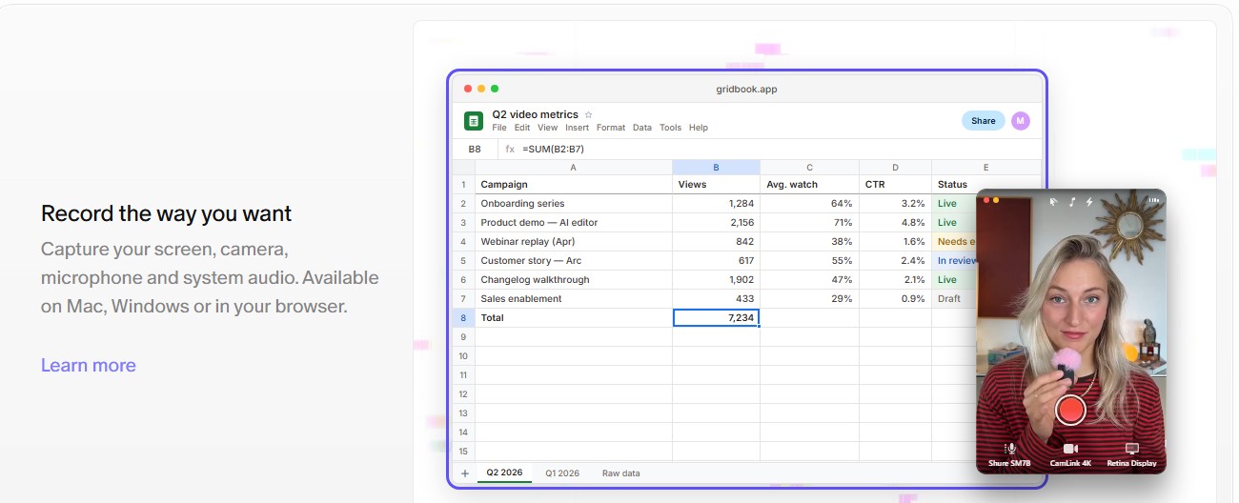The image size is (1239, 503).
Task: Select column D header
Action: 895,168
